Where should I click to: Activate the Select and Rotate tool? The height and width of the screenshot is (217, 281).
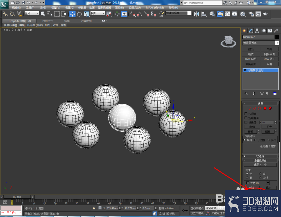pos(79,14)
